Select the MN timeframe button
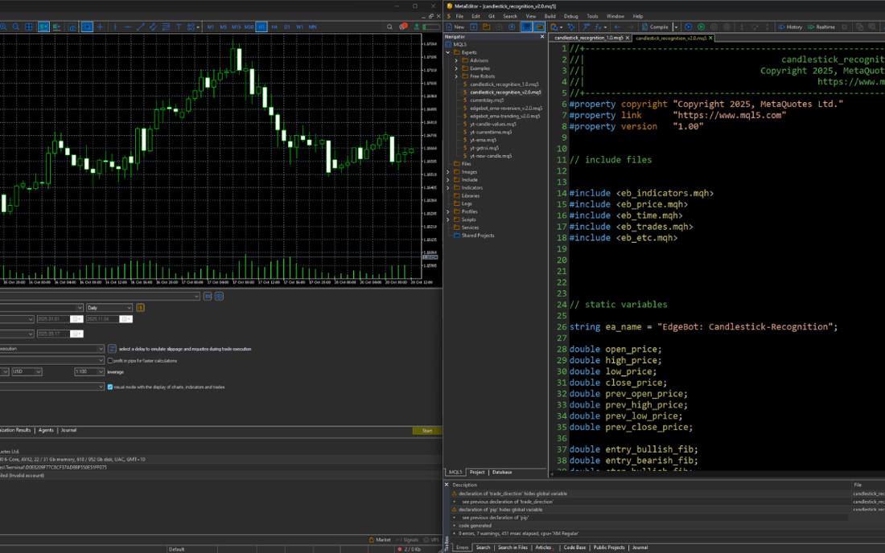 point(313,27)
